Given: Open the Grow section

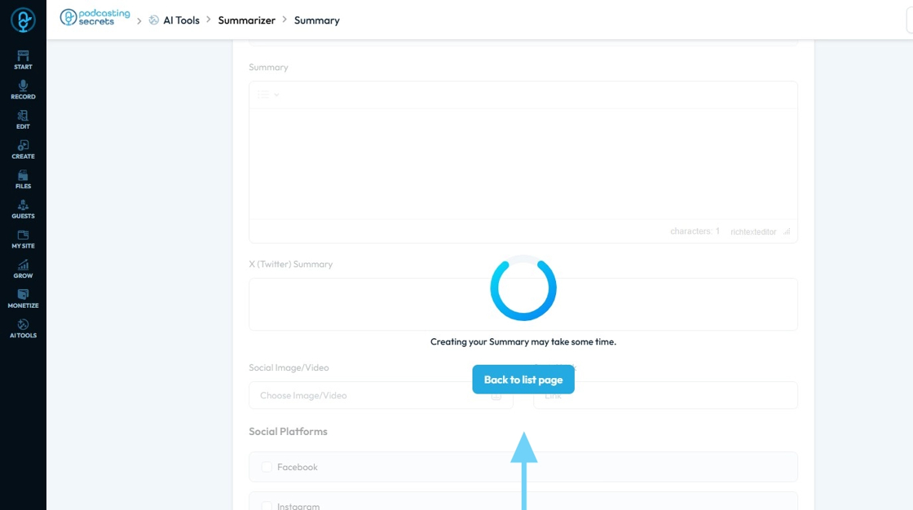Looking at the screenshot, I should tap(24, 269).
